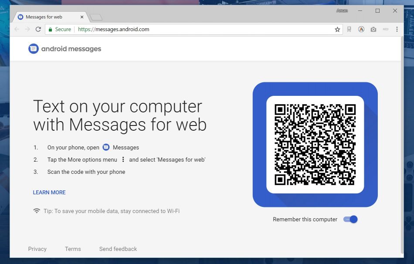Screen dimensions: 414x264
Task: Click the Messages app icon in step 1
Action: tap(106, 147)
